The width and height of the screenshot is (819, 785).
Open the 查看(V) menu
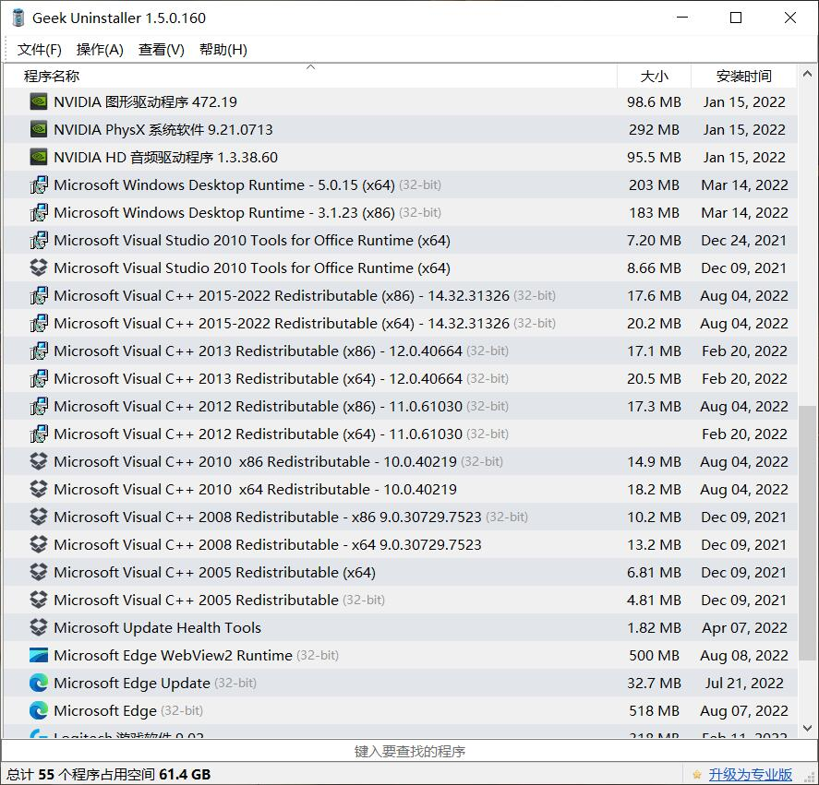(162, 50)
